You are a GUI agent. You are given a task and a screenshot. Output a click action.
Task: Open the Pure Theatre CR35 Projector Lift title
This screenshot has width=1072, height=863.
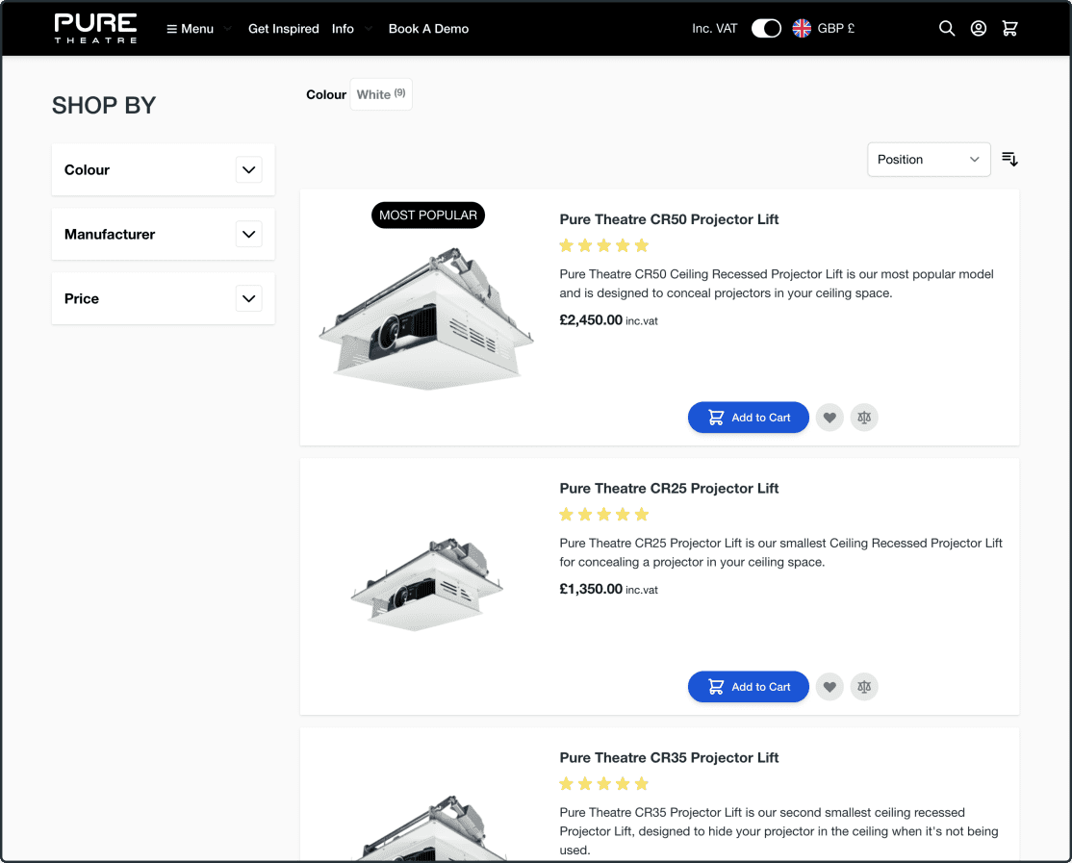[x=669, y=758]
